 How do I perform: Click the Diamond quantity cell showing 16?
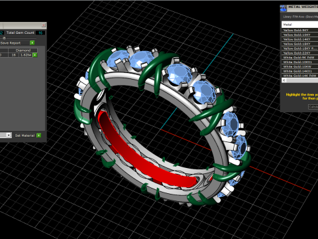click(x=14, y=55)
